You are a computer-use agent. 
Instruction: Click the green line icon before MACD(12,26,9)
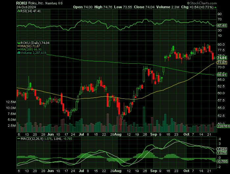pyautogui.click(x=19, y=139)
